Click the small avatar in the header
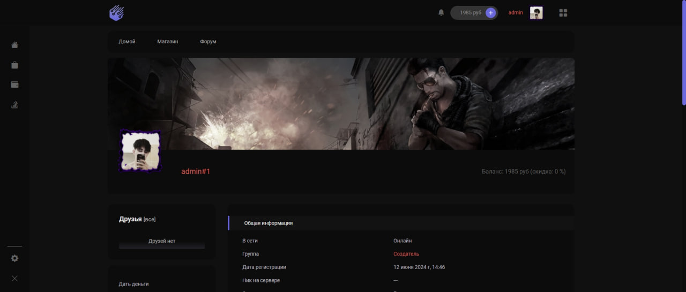 click(x=536, y=13)
